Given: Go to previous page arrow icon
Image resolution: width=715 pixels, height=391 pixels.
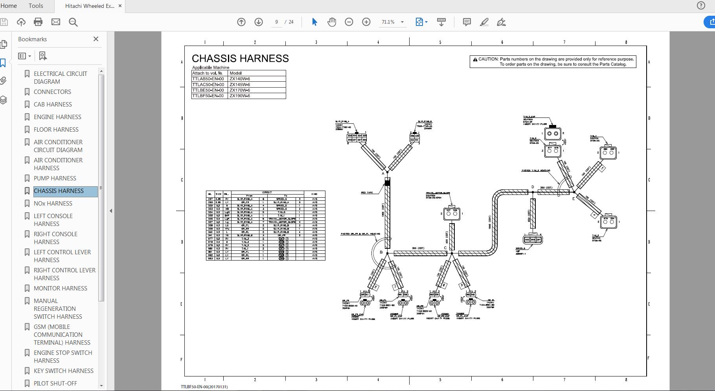Looking at the screenshot, I should (x=241, y=22).
